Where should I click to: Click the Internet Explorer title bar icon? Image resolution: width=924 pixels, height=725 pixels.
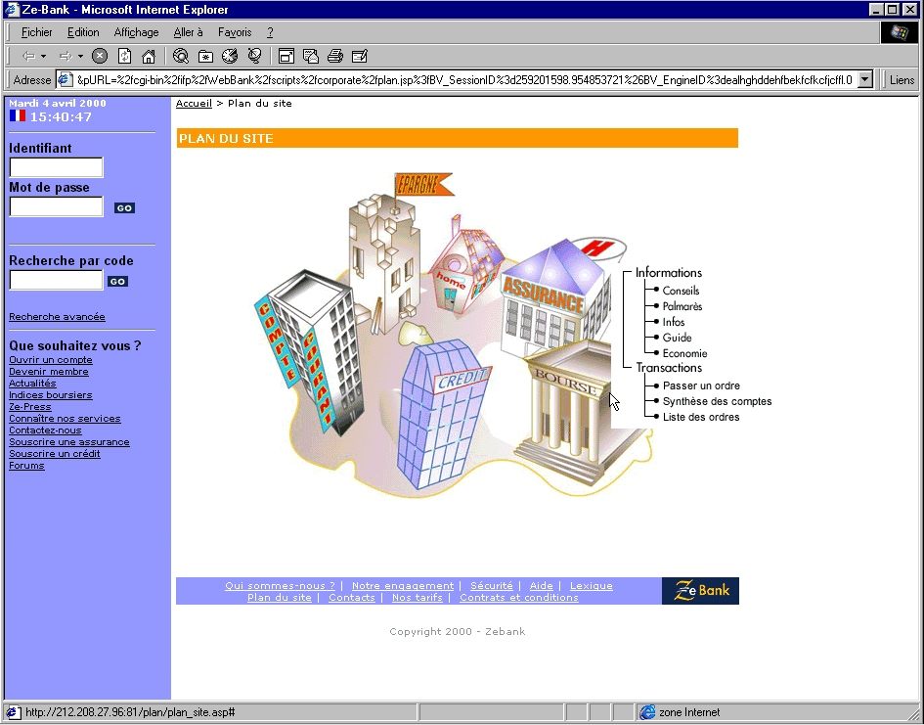(12, 10)
